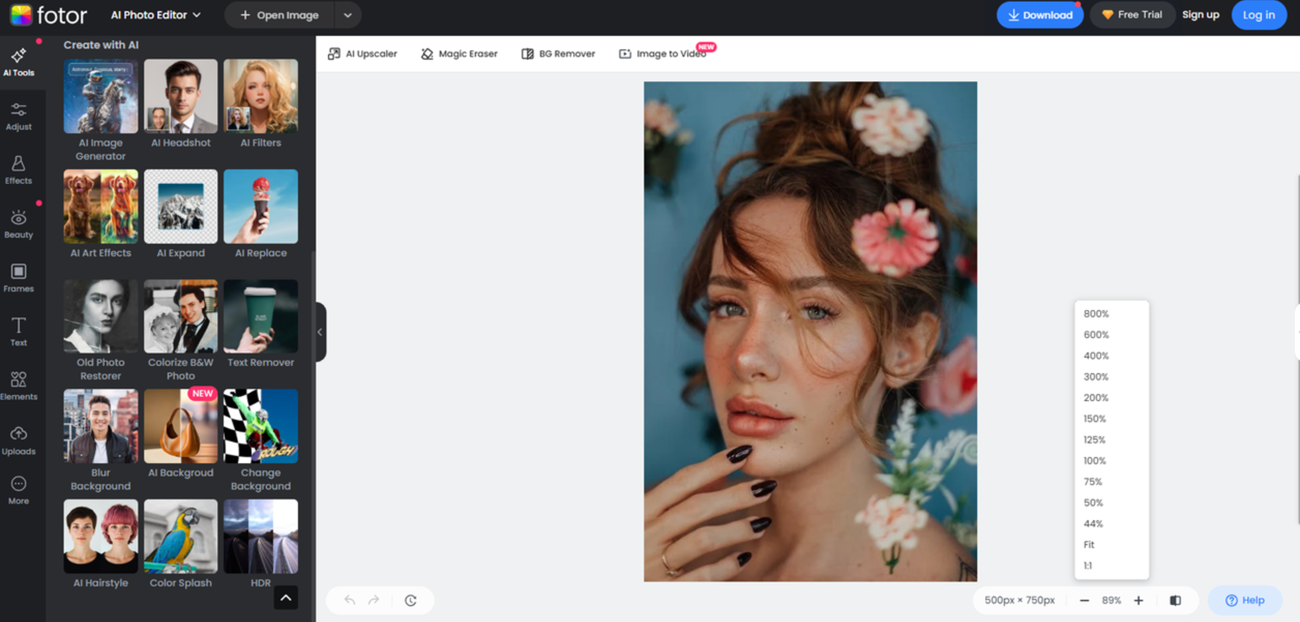Click the Fotor logo
Screen dimensions: 1300x622
(x=49, y=15)
